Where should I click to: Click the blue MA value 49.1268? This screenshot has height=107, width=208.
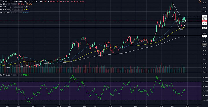pyautogui.click(x=25, y=12)
